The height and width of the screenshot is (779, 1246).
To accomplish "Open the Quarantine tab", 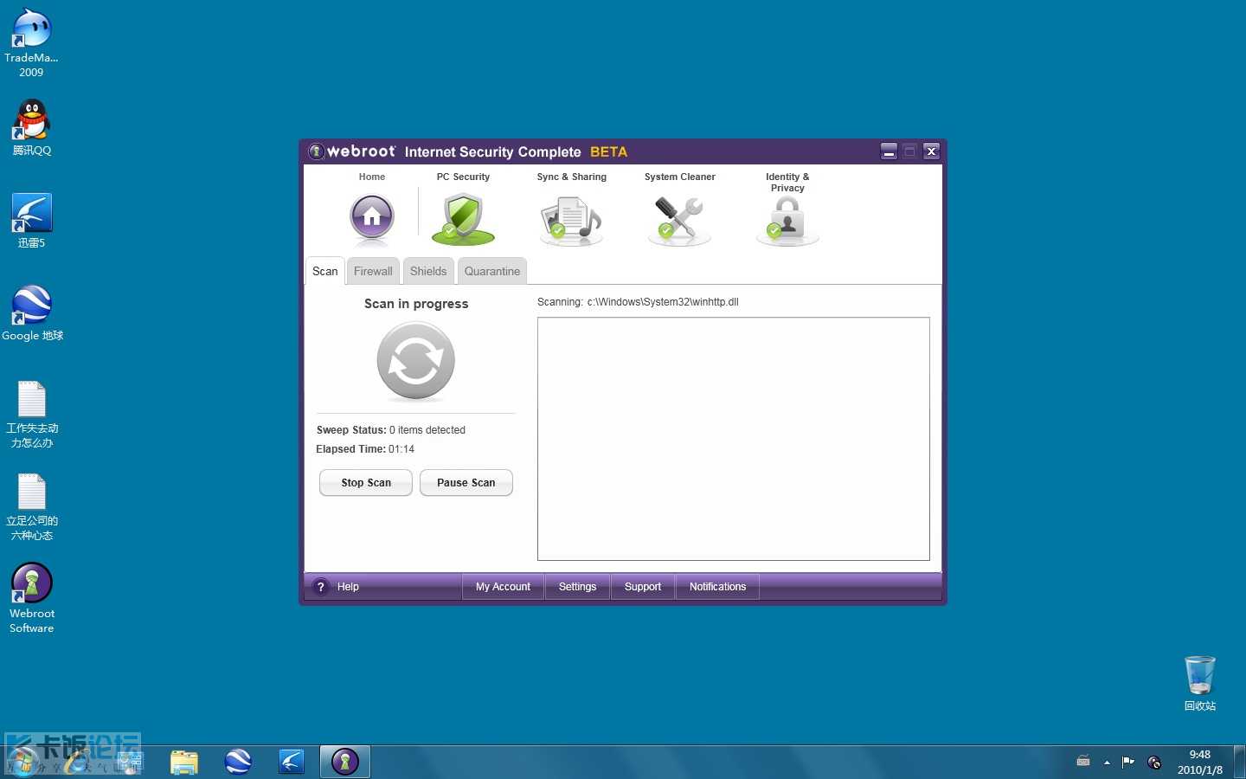I will [491, 271].
